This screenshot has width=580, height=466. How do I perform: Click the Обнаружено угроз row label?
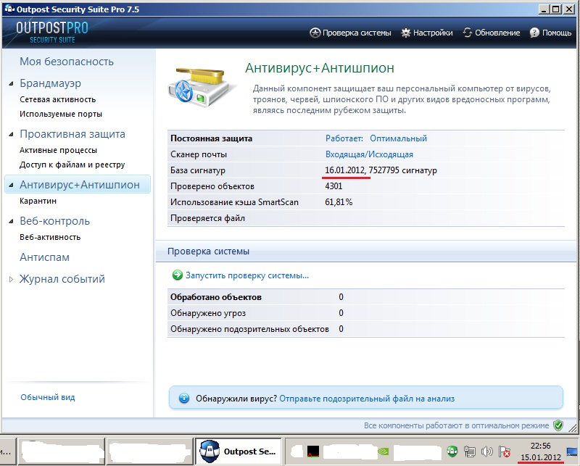[208, 313]
